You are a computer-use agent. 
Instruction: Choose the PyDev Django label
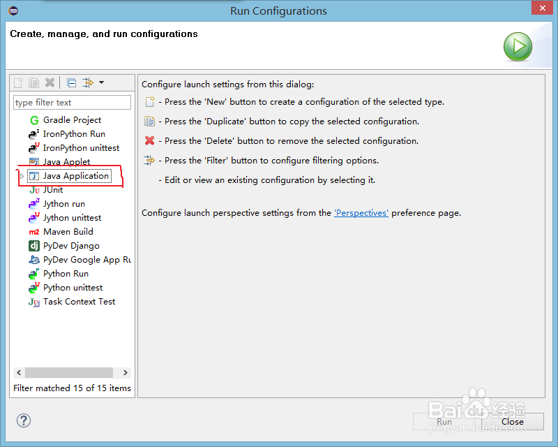(x=72, y=246)
